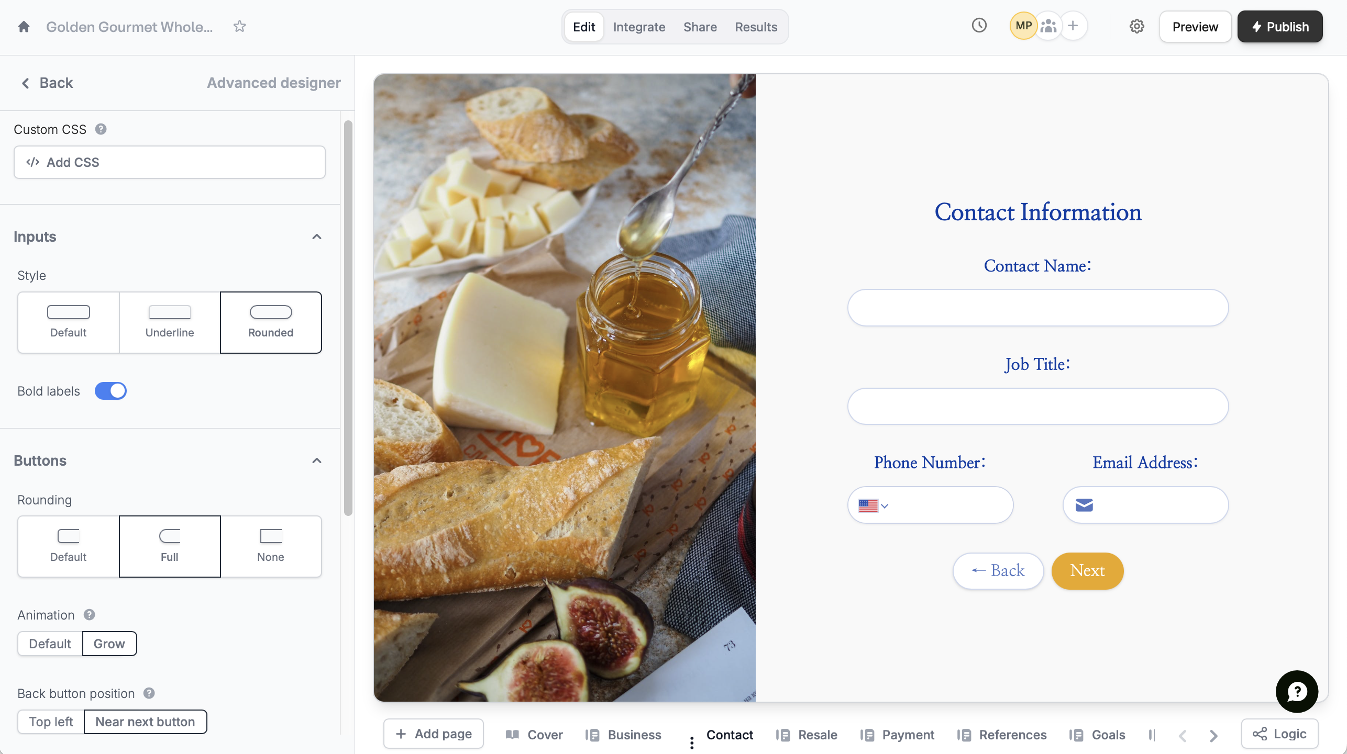This screenshot has height=754, width=1347.
Task: Open phone country flag dropdown
Action: [x=873, y=505]
